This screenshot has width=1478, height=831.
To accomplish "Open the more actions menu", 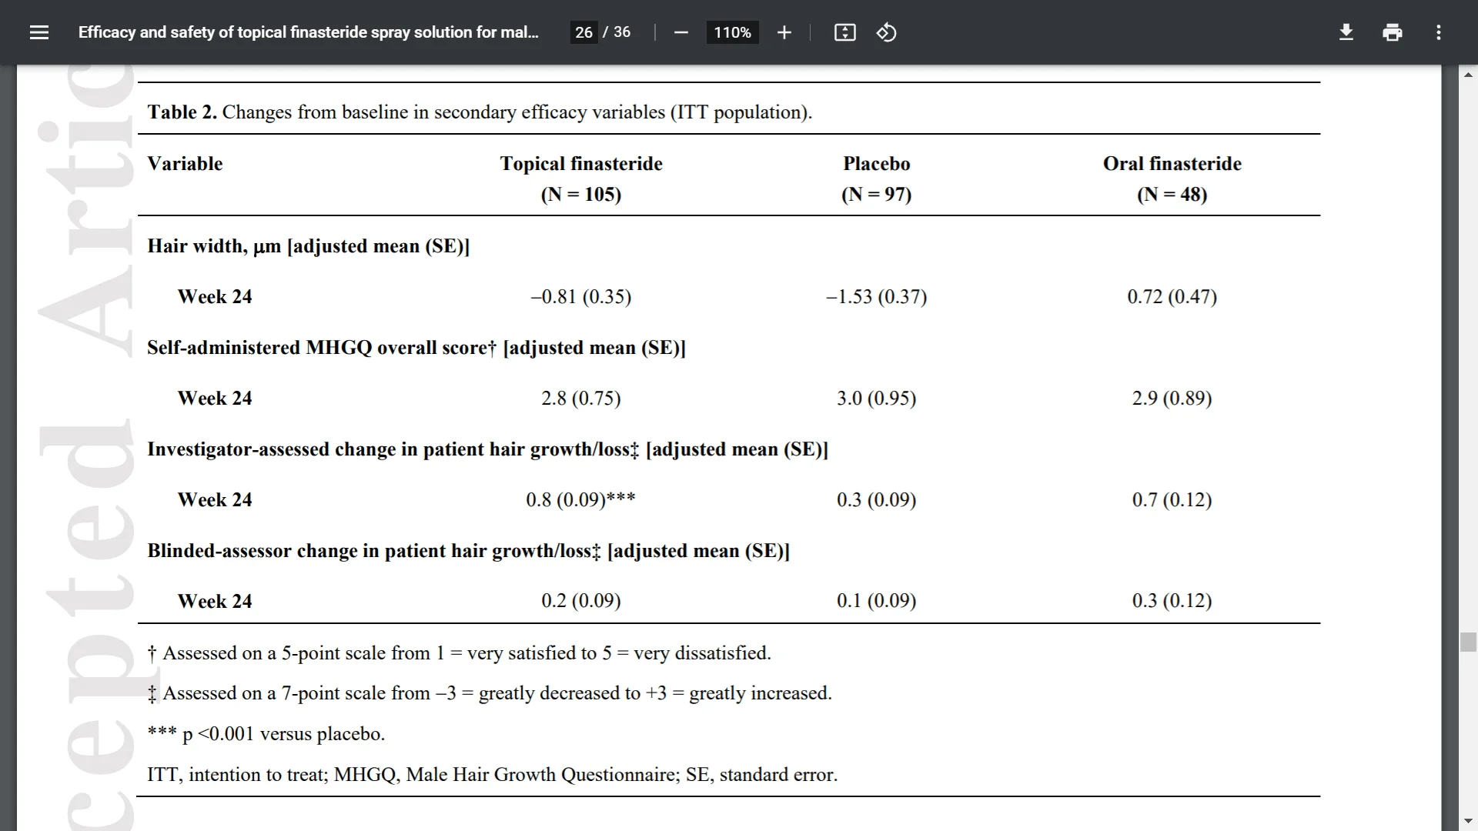I will 1438,32.
